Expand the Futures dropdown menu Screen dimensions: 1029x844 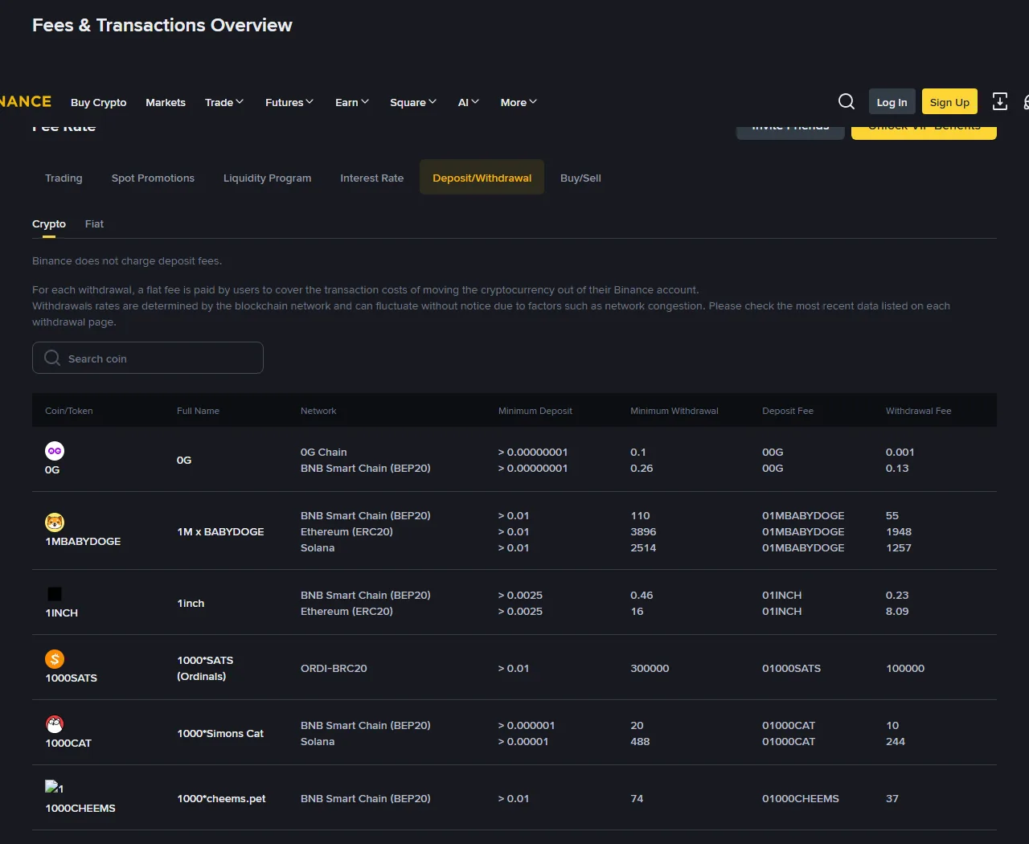(289, 102)
